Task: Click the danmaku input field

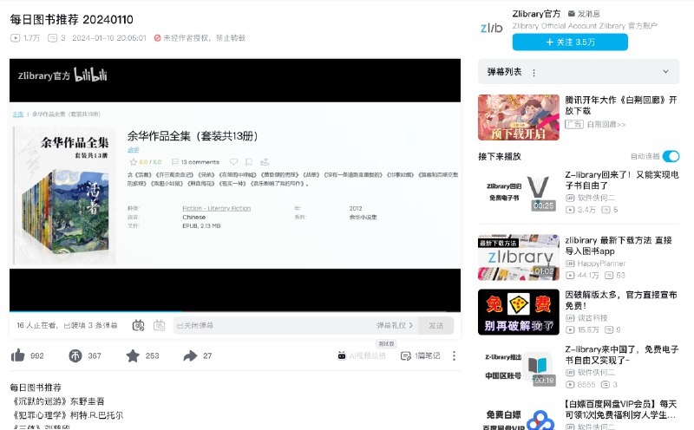Action: click(x=274, y=325)
